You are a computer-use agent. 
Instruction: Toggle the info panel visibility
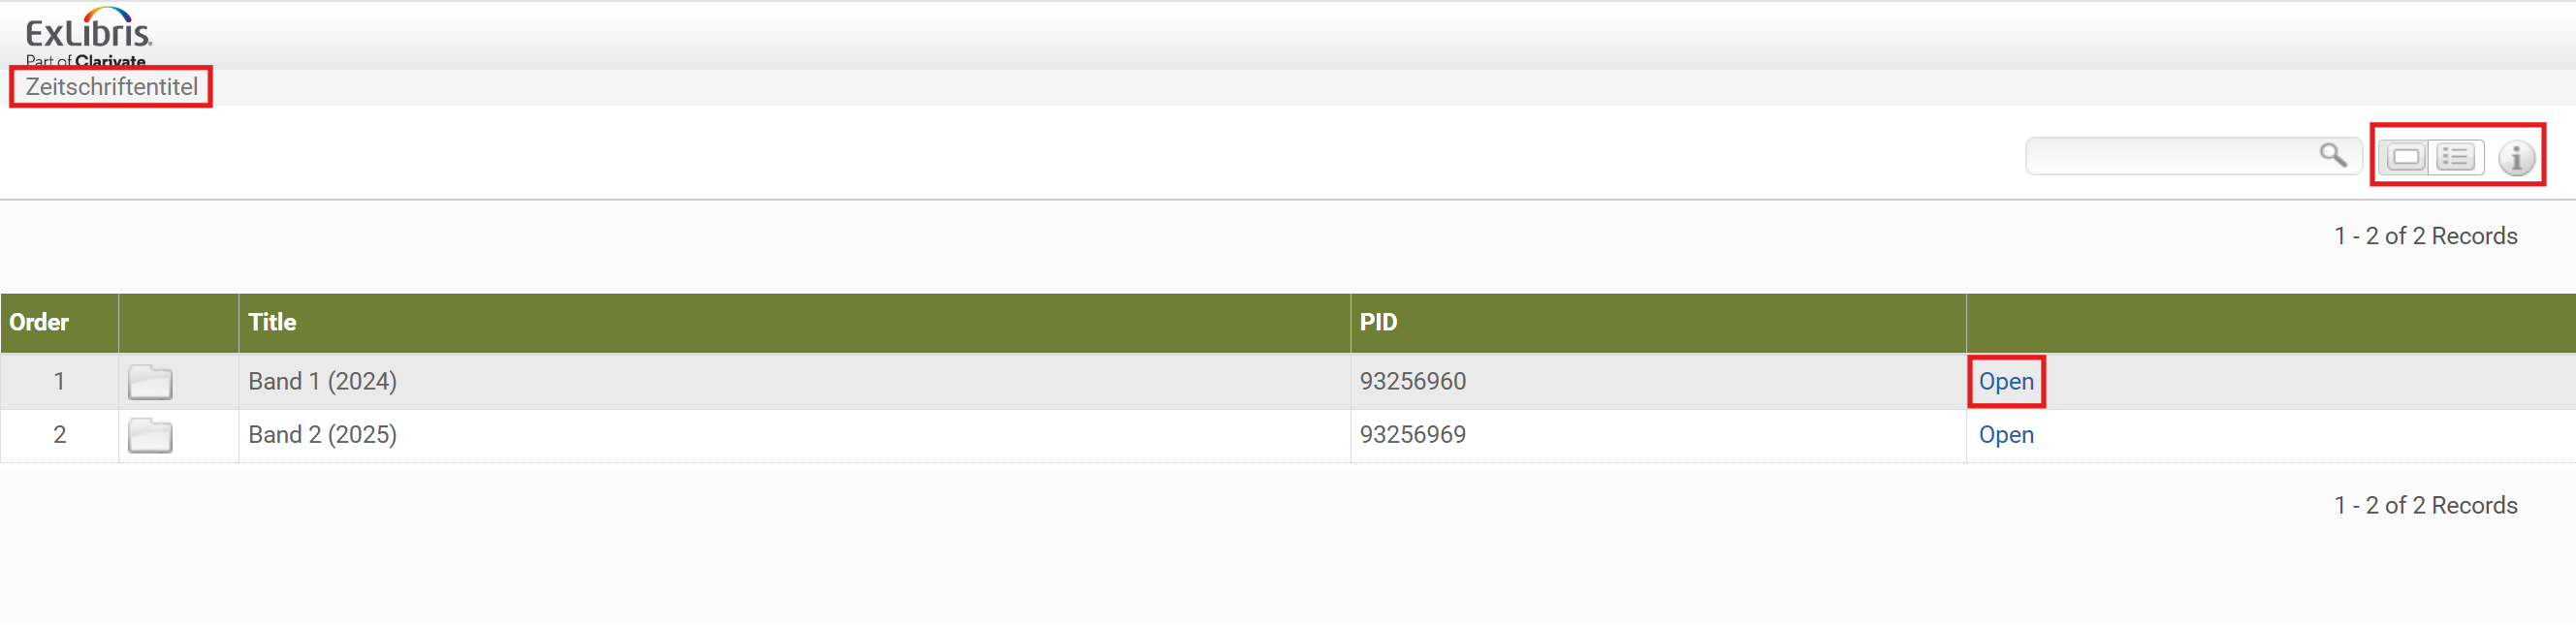[2518, 156]
